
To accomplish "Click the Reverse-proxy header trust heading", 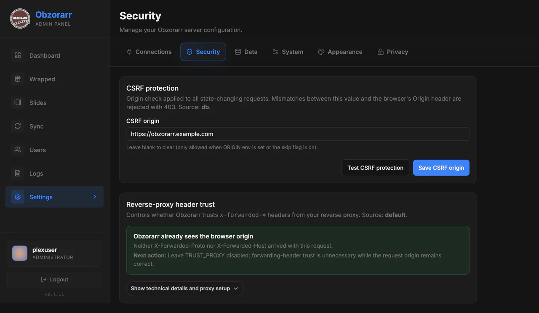I will tap(171, 204).
